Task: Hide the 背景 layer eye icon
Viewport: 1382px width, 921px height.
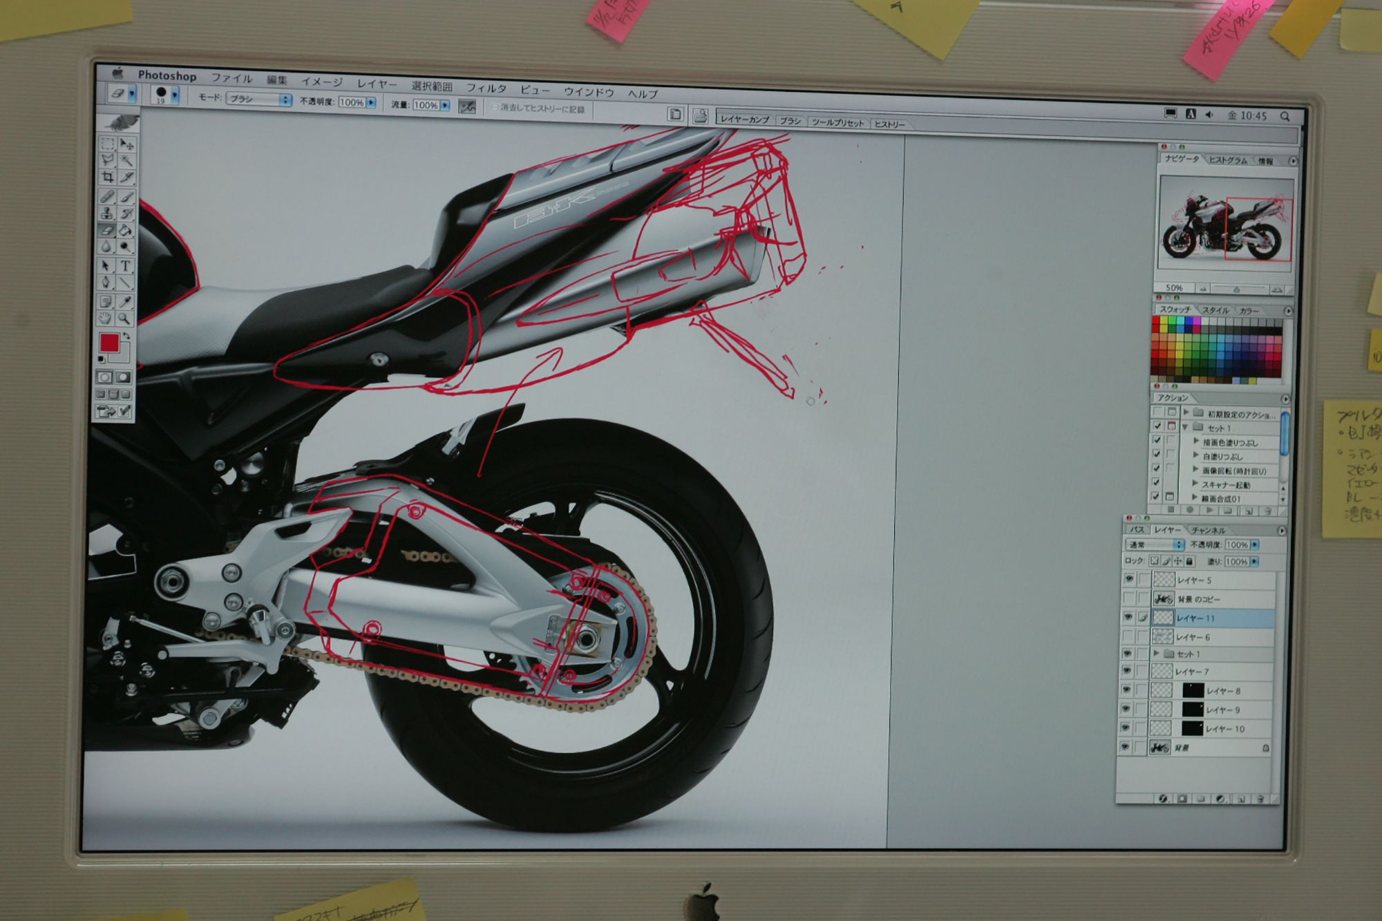Action: [x=1125, y=747]
